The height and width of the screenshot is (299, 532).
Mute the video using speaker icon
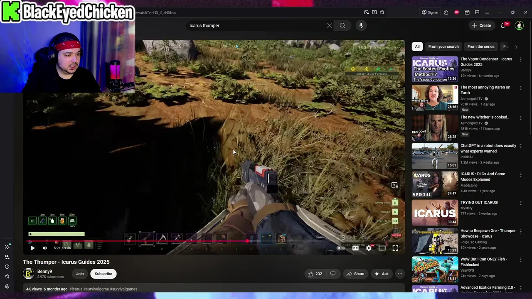tap(45, 248)
